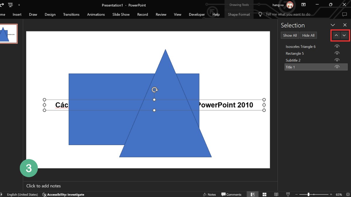Image resolution: width=351 pixels, height=197 pixels.
Task: Close the Selection pane
Action: [345, 25]
